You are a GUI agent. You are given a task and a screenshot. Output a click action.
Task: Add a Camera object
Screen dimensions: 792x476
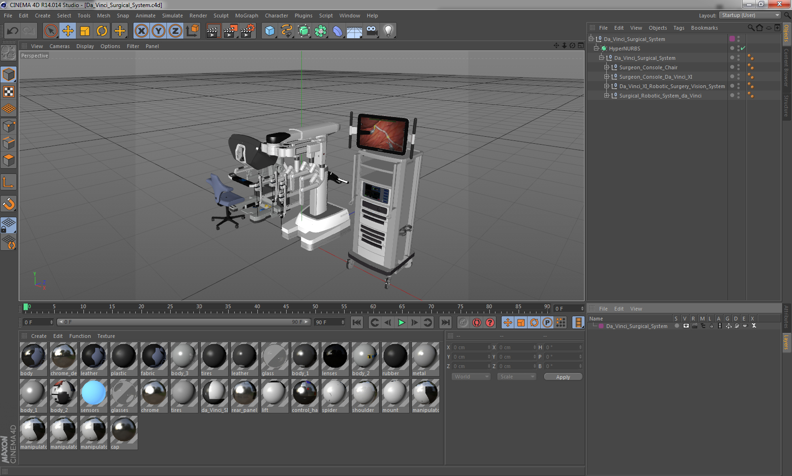371,31
